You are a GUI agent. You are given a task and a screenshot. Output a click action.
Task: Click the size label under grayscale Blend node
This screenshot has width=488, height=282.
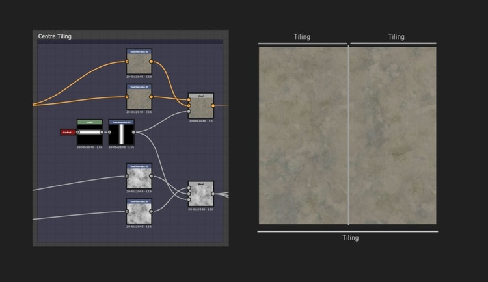[x=201, y=209]
